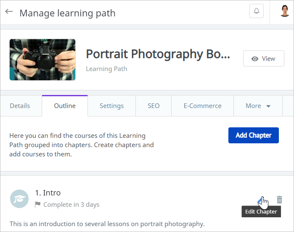Delete the Intro chapter using the trash icon

[279, 200]
